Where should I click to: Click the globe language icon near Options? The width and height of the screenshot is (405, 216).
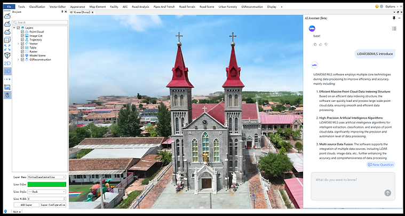(381, 6)
